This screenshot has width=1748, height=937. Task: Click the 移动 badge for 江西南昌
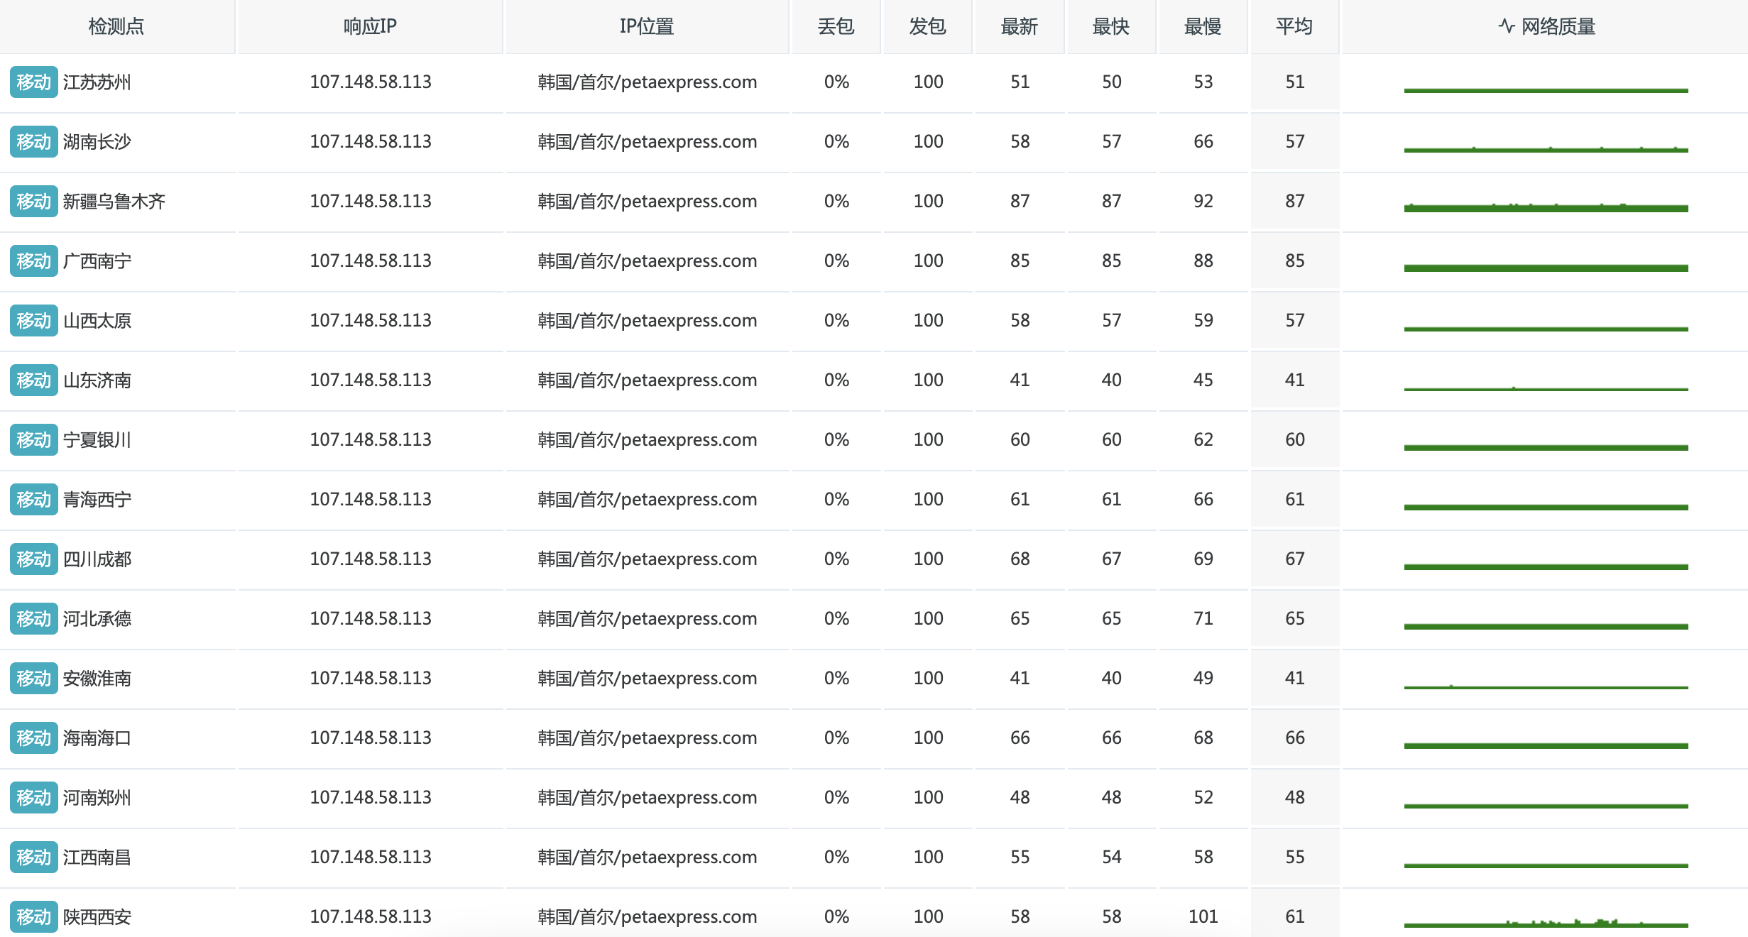(x=33, y=857)
